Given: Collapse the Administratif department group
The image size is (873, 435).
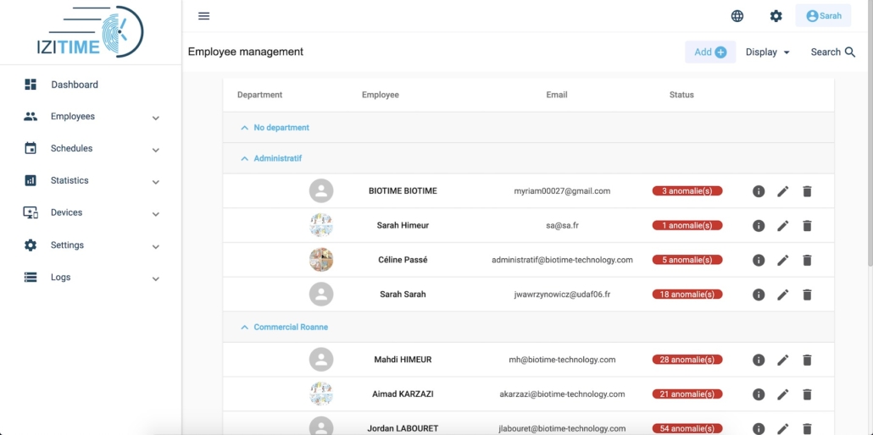Looking at the screenshot, I should coord(244,158).
